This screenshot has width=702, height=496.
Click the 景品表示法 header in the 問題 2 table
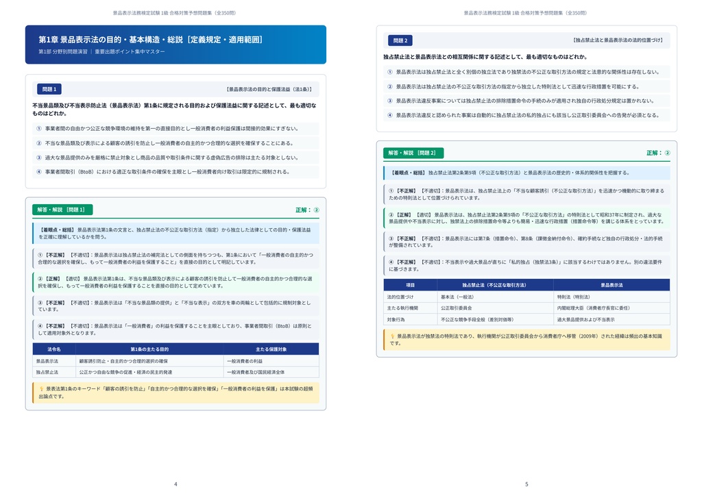click(612, 285)
